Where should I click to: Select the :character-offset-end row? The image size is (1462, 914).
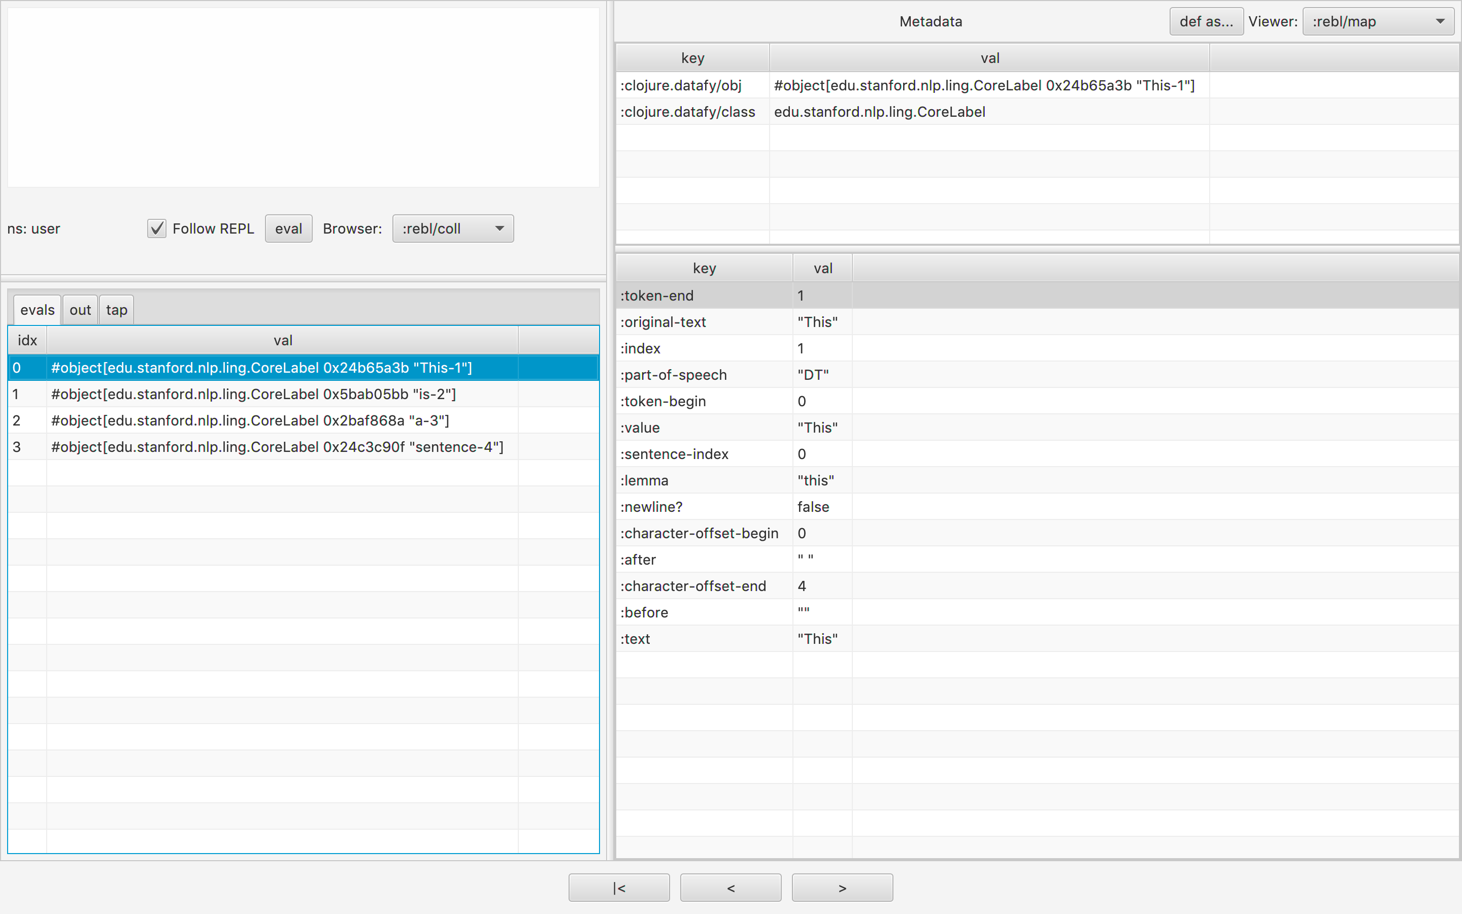click(693, 586)
